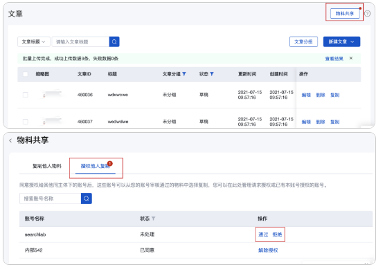The width and height of the screenshot is (385, 269).
Task: Select the title text wedwdwe
Action: [x=118, y=122]
